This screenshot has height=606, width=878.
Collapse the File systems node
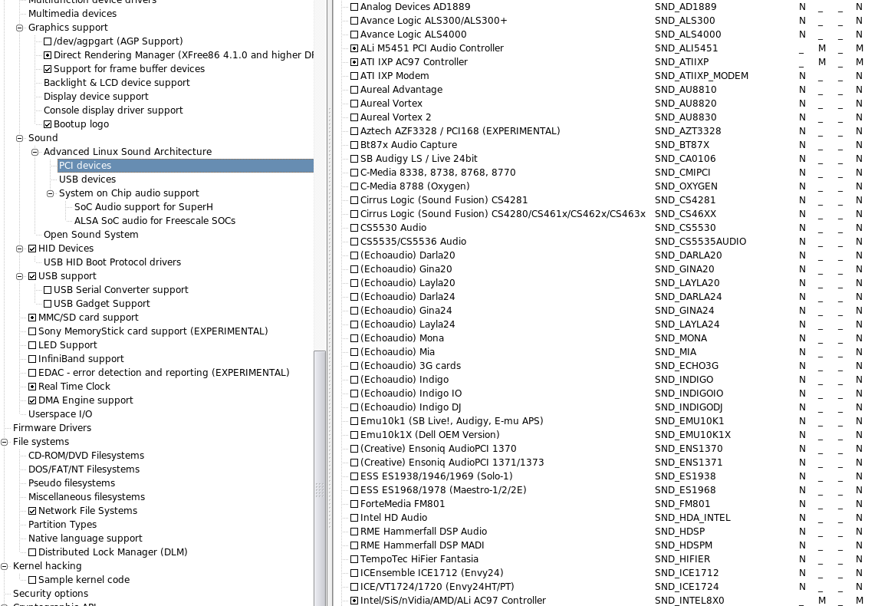coord(5,442)
